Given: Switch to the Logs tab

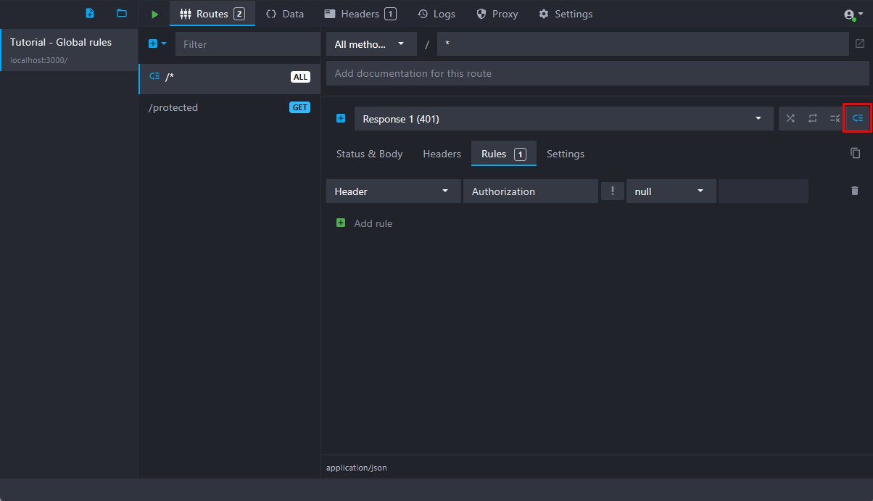Looking at the screenshot, I should (436, 14).
